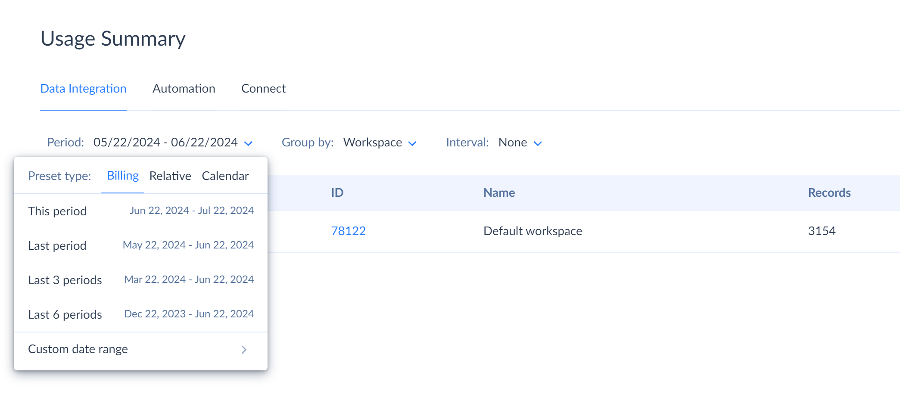
Task: Click the Group by label
Action: point(308,143)
